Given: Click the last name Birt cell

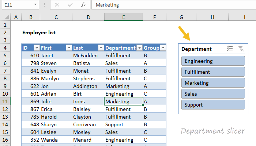Looking at the screenshot, I should pos(89,94).
